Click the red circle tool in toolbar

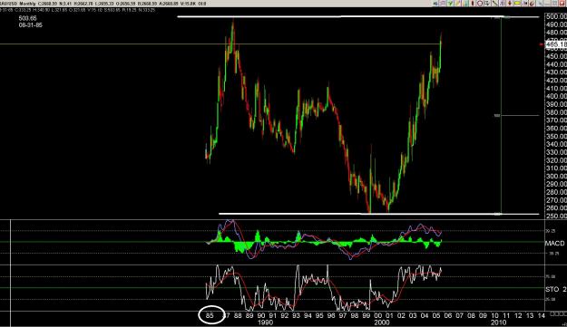pos(480,4)
